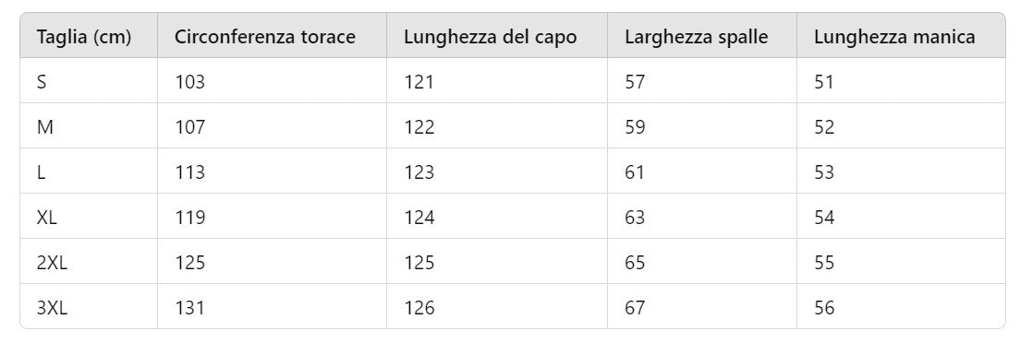Click sleeve length value 53
Image resolution: width=1020 pixels, height=343 pixels.
pos(824,172)
